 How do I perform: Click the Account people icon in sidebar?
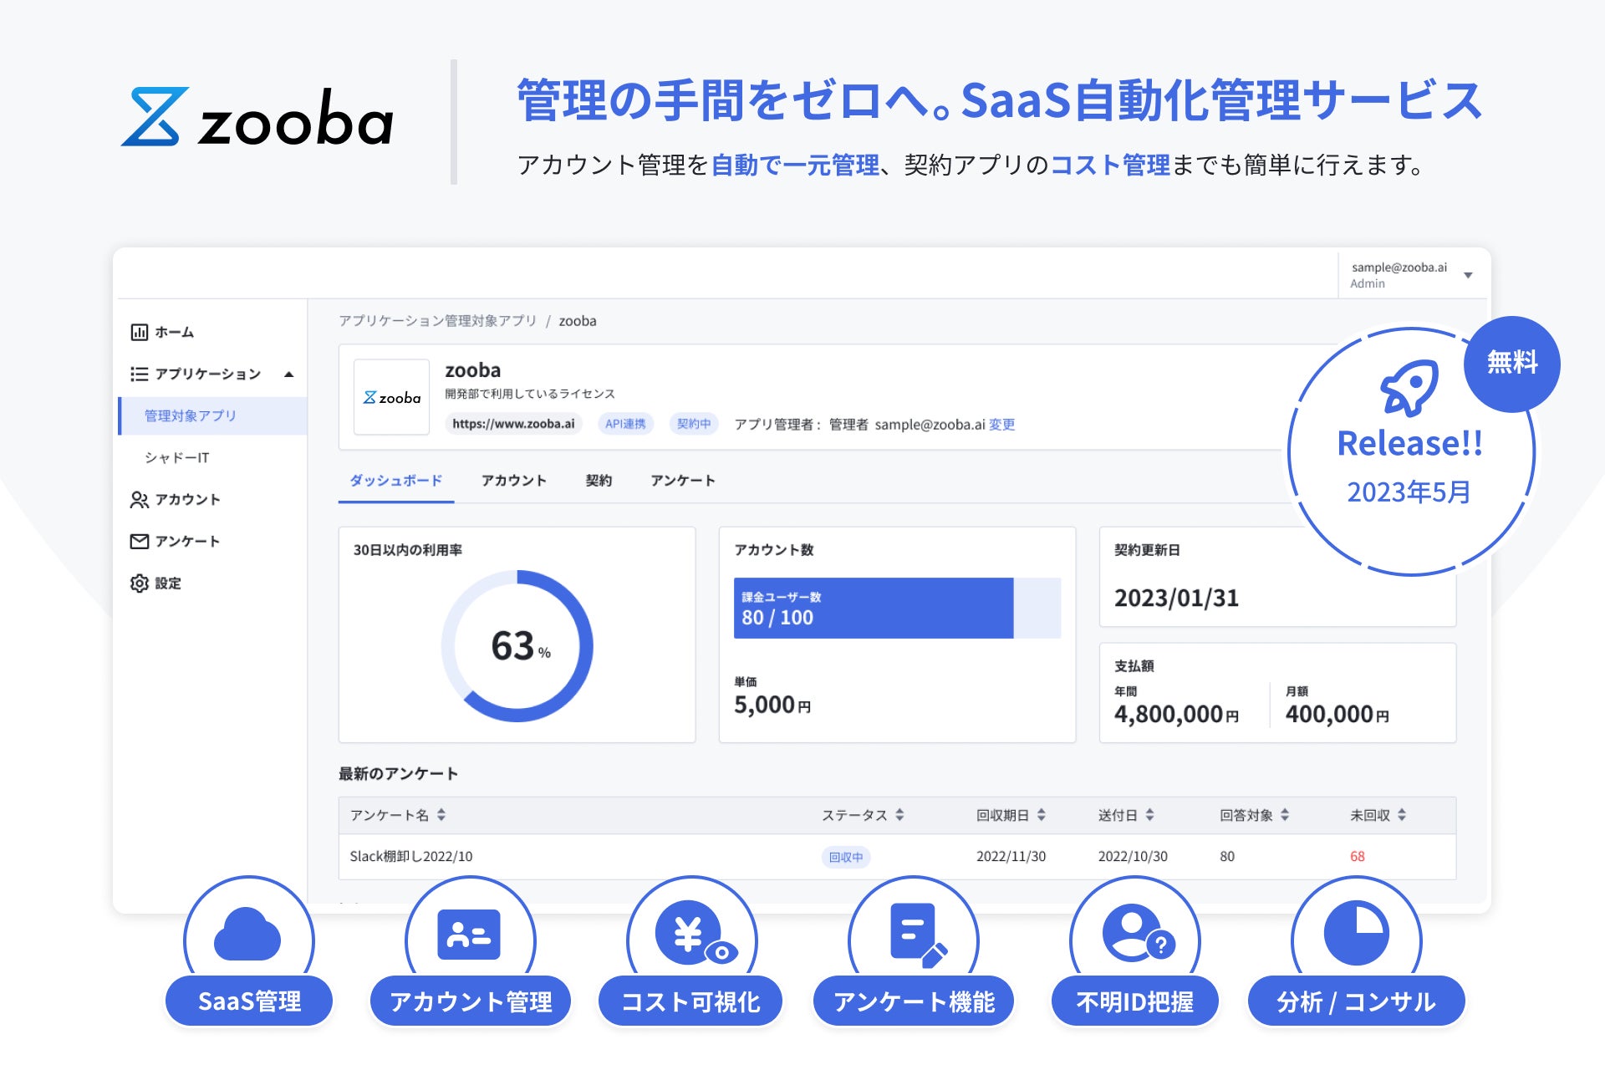(139, 500)
